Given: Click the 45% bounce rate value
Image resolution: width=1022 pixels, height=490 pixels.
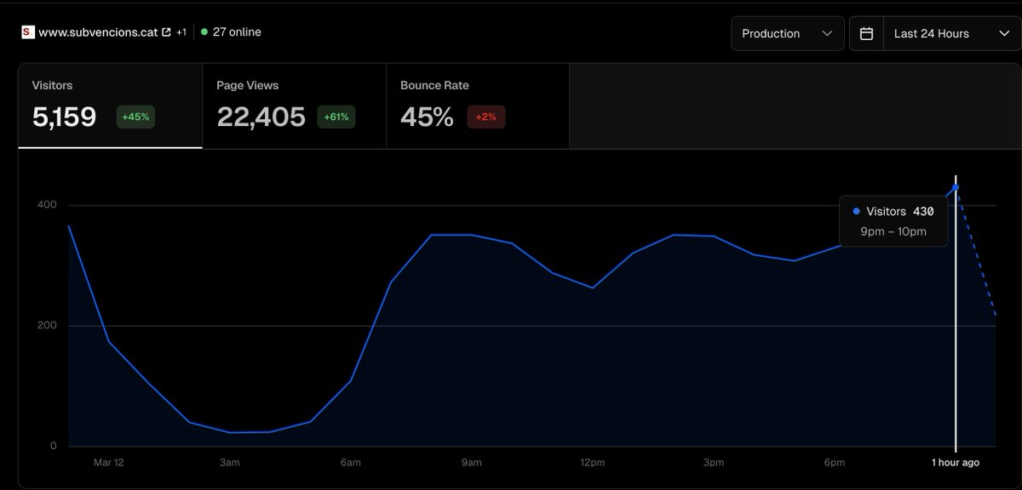Looking at the screenshot, I should pyautogui.click(x=427, y=117).
